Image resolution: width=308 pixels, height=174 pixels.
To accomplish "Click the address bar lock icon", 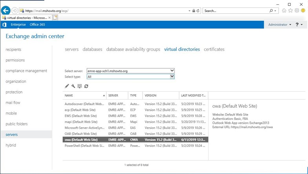I will pos(194,11).
